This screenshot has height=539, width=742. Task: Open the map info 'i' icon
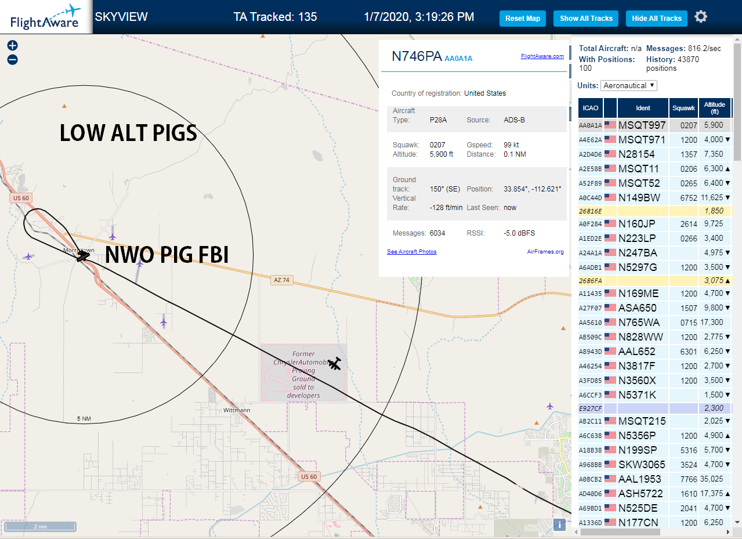pyautogui.click(x=560, y=524)
